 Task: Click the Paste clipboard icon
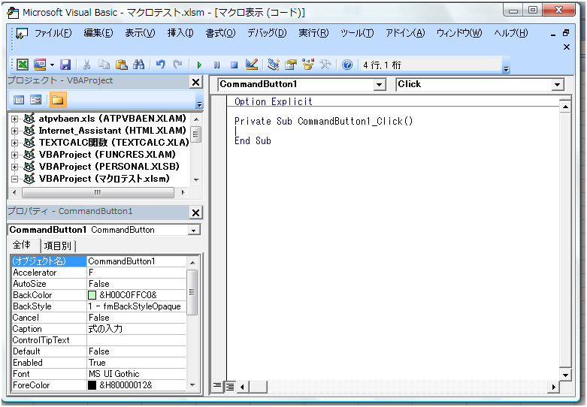(x=121, y=65)
